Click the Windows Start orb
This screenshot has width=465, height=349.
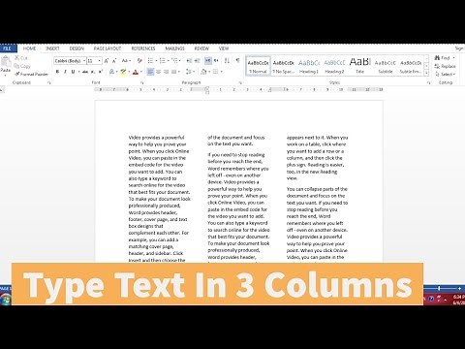pyautogui.click(x=6, y=300)
